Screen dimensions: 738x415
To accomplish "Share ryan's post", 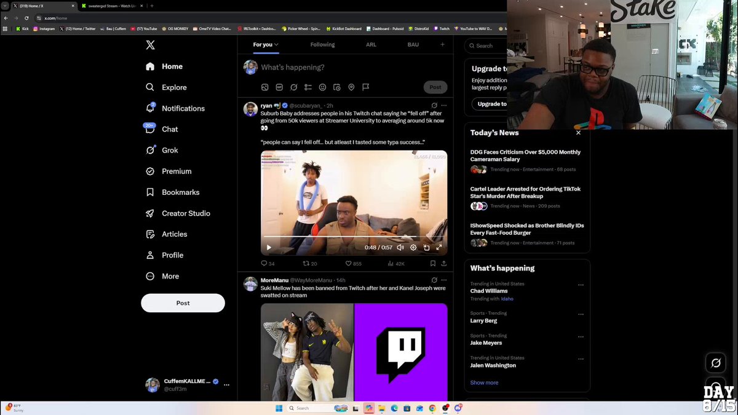I will [443, 263].
